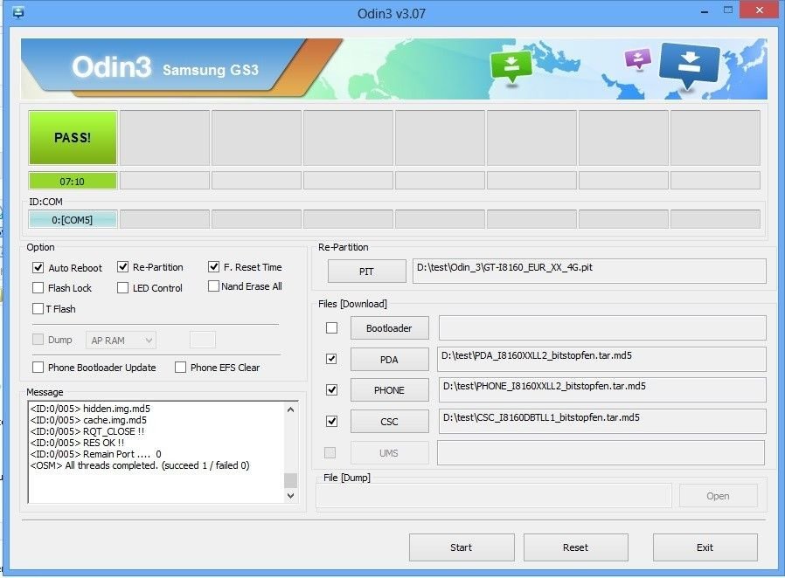Click the PHONE file path field
This screenshot has width=785, height=578.
tap(602, 390)
